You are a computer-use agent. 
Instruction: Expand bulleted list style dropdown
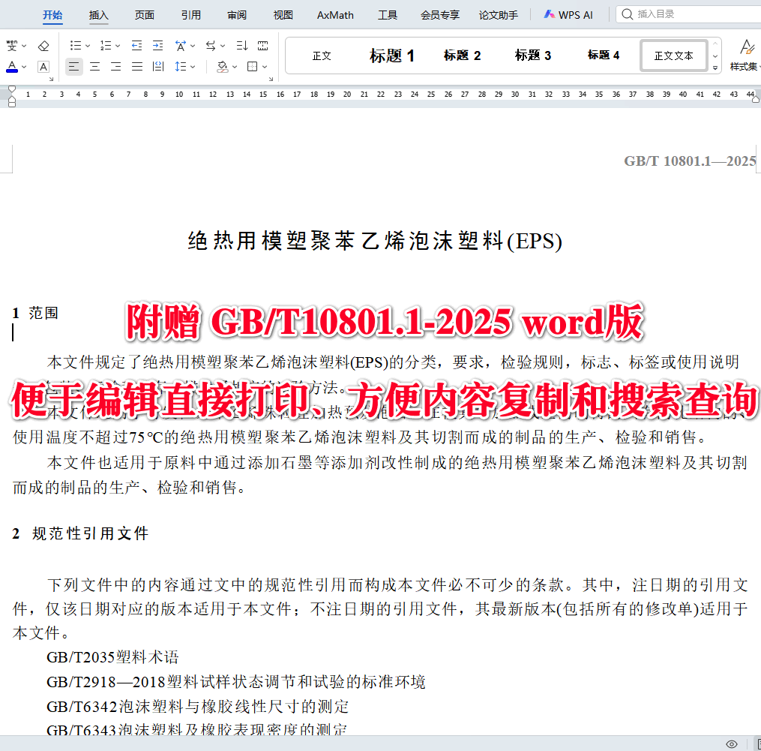point(88,47)
